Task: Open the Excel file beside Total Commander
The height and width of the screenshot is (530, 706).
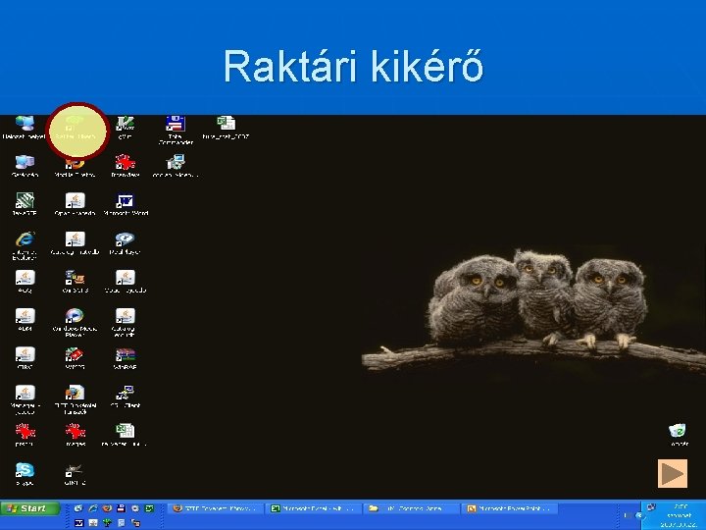Action: click(226, 127)
